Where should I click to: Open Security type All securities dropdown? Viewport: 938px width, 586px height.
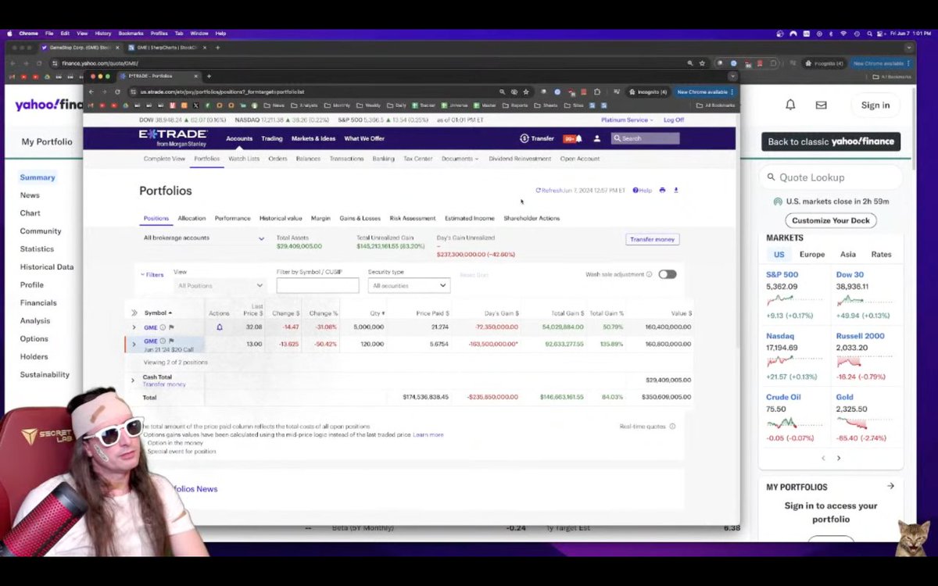409,286
